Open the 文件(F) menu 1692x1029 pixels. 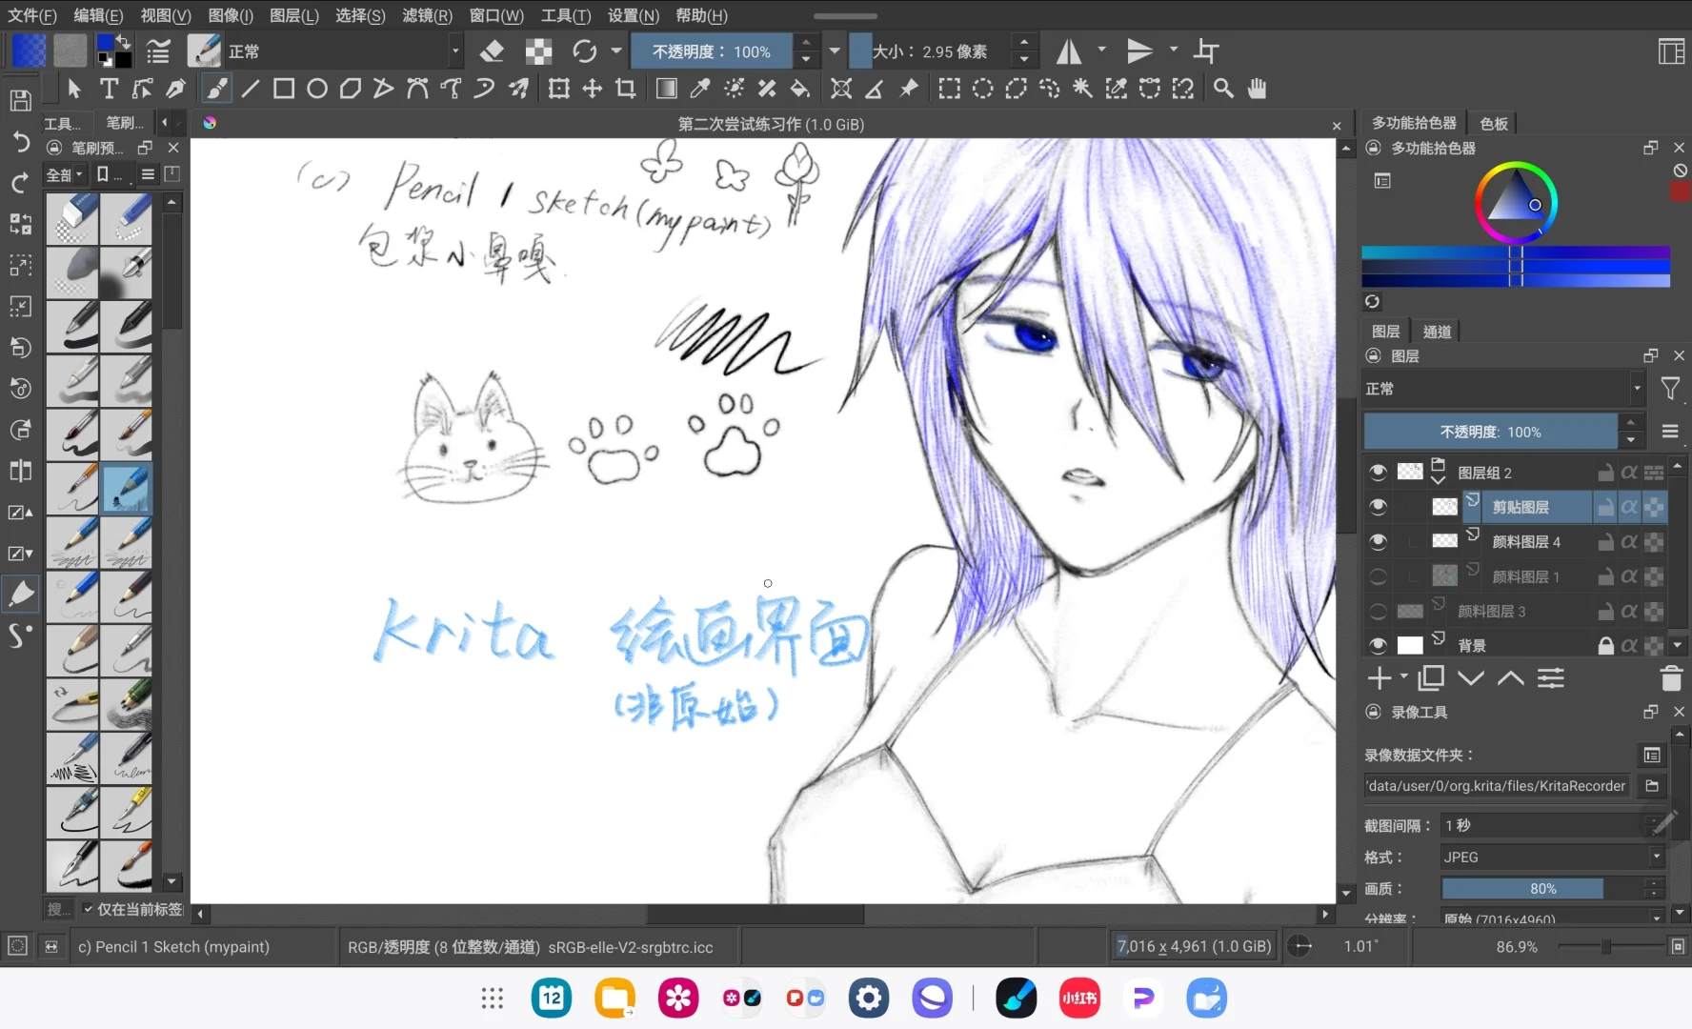[x=31, y=15]
